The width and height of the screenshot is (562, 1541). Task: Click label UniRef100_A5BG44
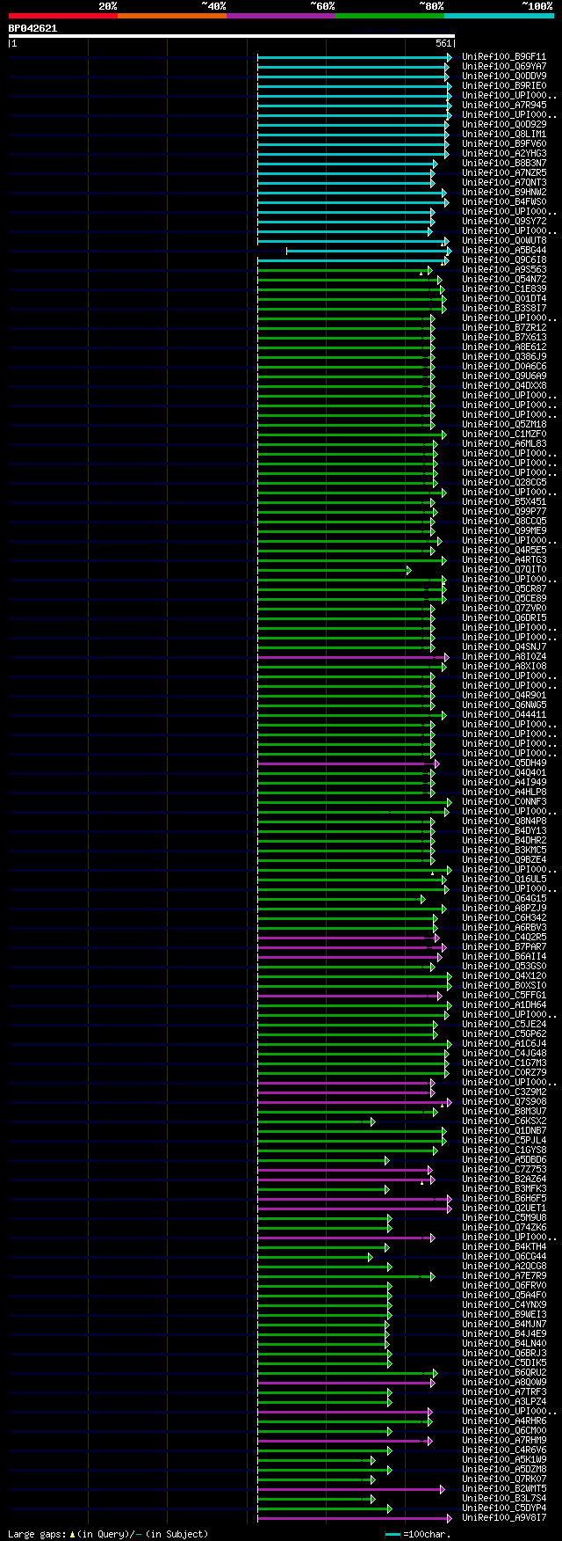(x=504, y=250)
